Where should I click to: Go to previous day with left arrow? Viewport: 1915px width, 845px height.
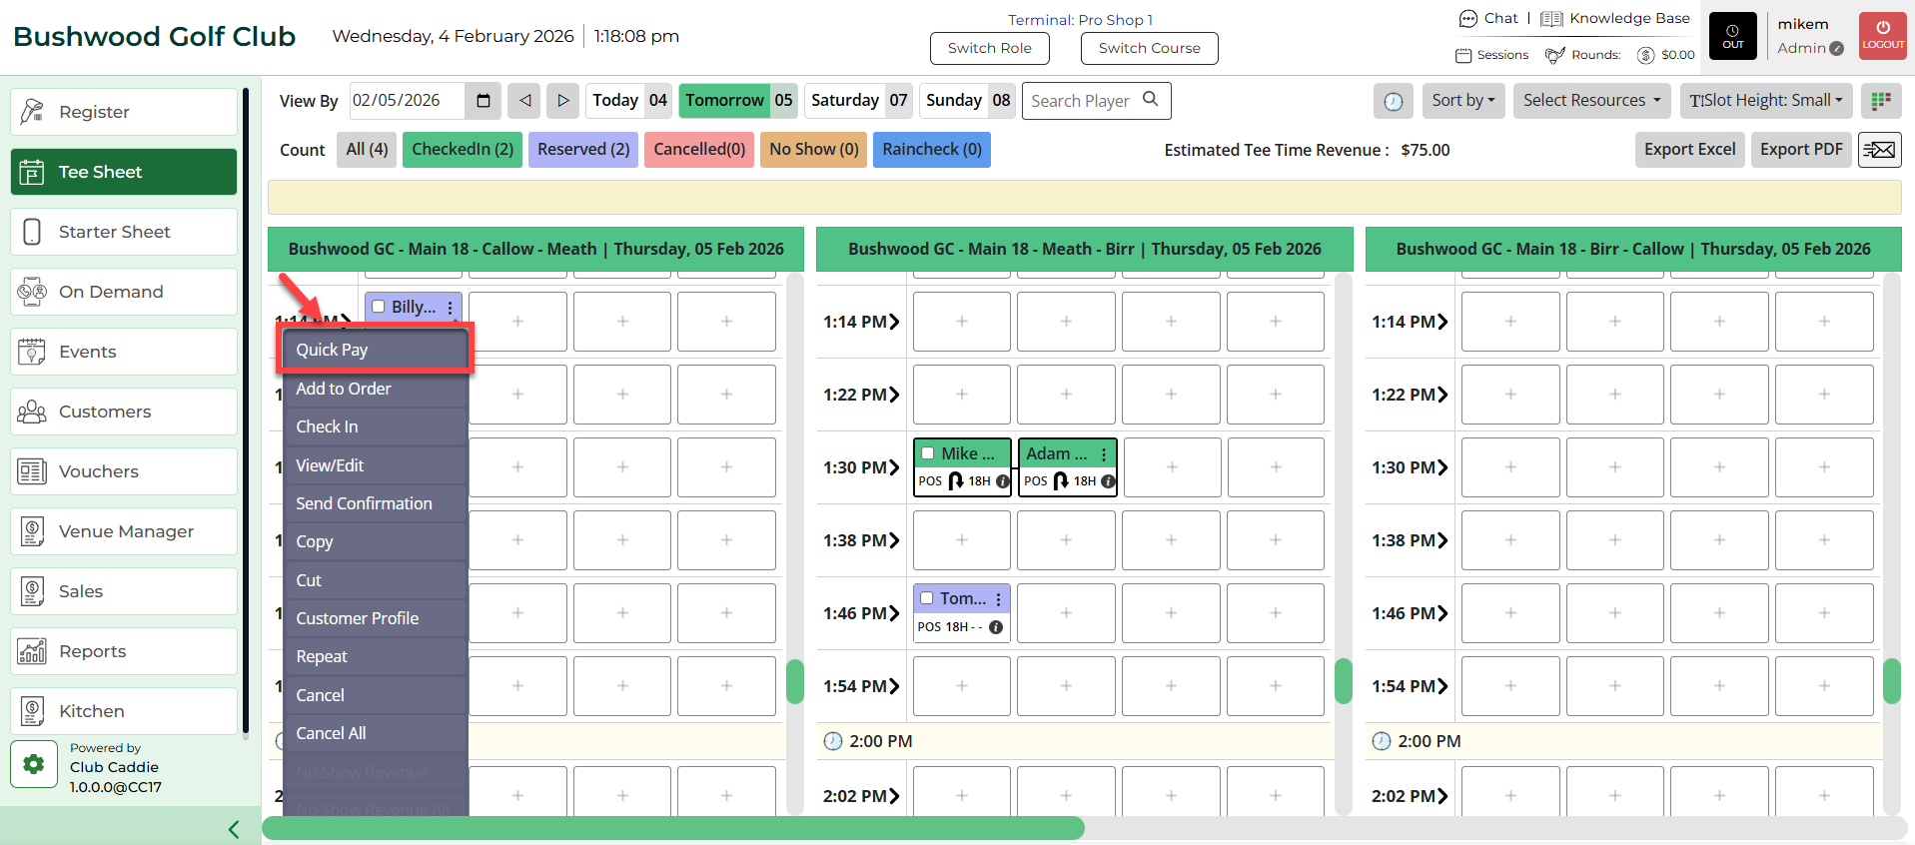(x=524, y=101)
